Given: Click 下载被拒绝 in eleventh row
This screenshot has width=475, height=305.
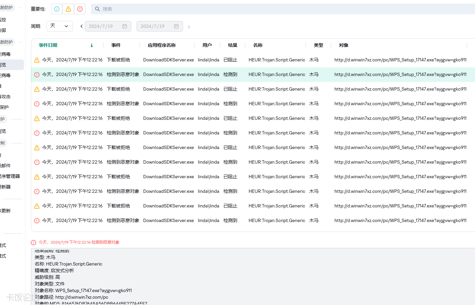Looking at the screenshot, I should tap(118, 206).
